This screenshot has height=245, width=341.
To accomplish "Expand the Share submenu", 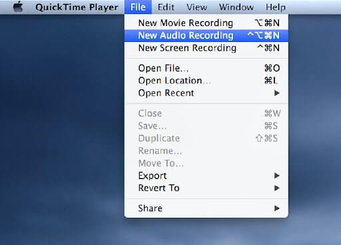I will point(206,208).
